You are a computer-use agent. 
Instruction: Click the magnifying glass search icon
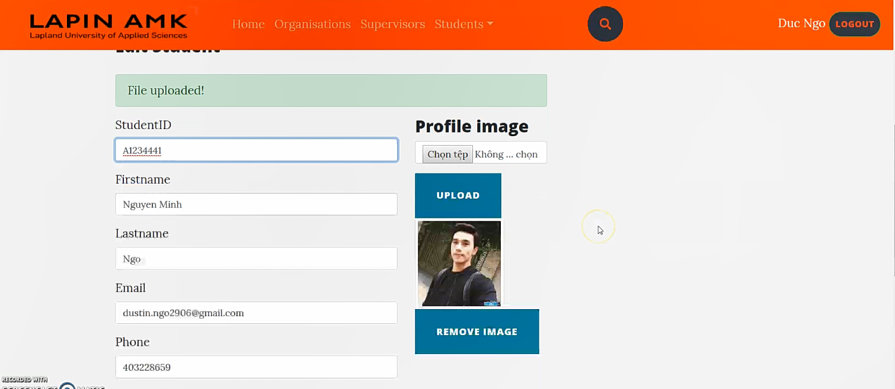pos(605,24)
